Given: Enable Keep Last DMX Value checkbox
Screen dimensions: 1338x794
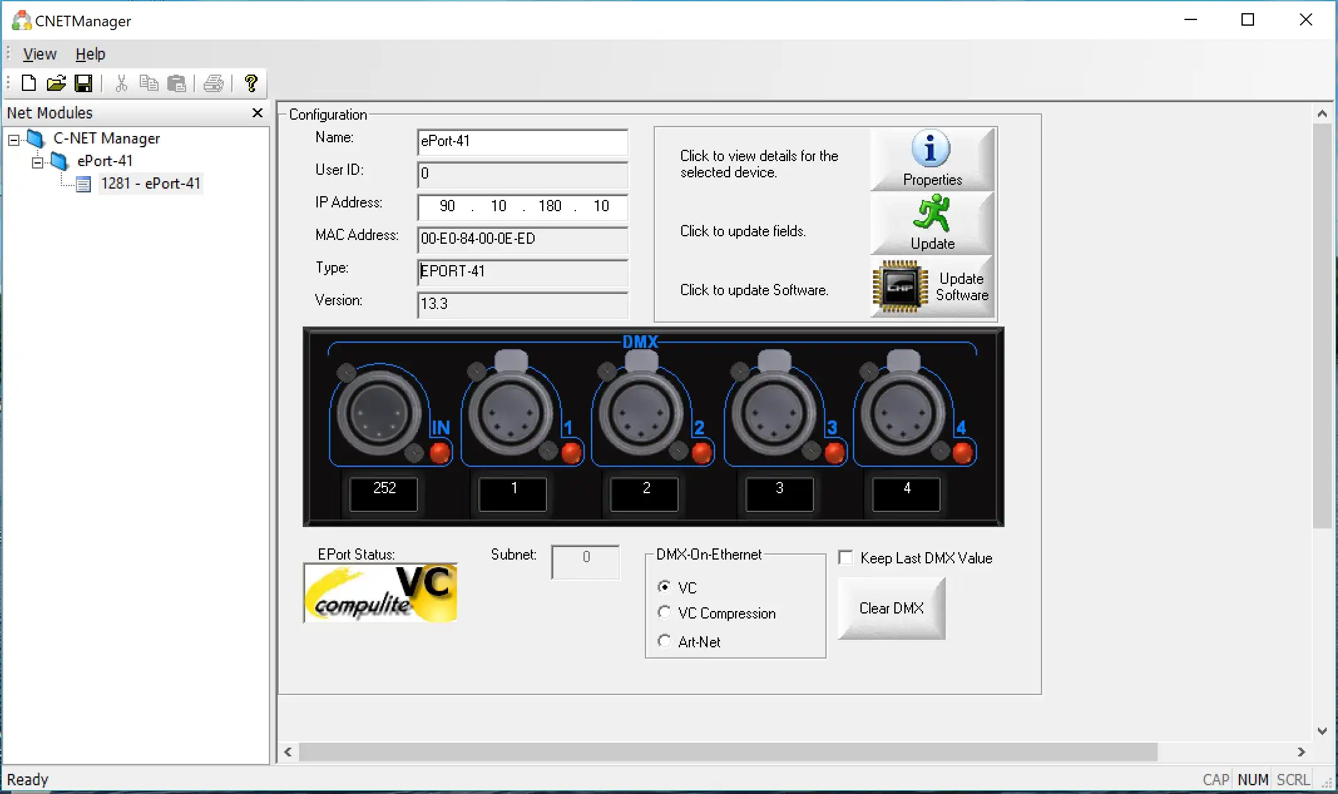Looking at the screenshot, I should click(846, 558).
